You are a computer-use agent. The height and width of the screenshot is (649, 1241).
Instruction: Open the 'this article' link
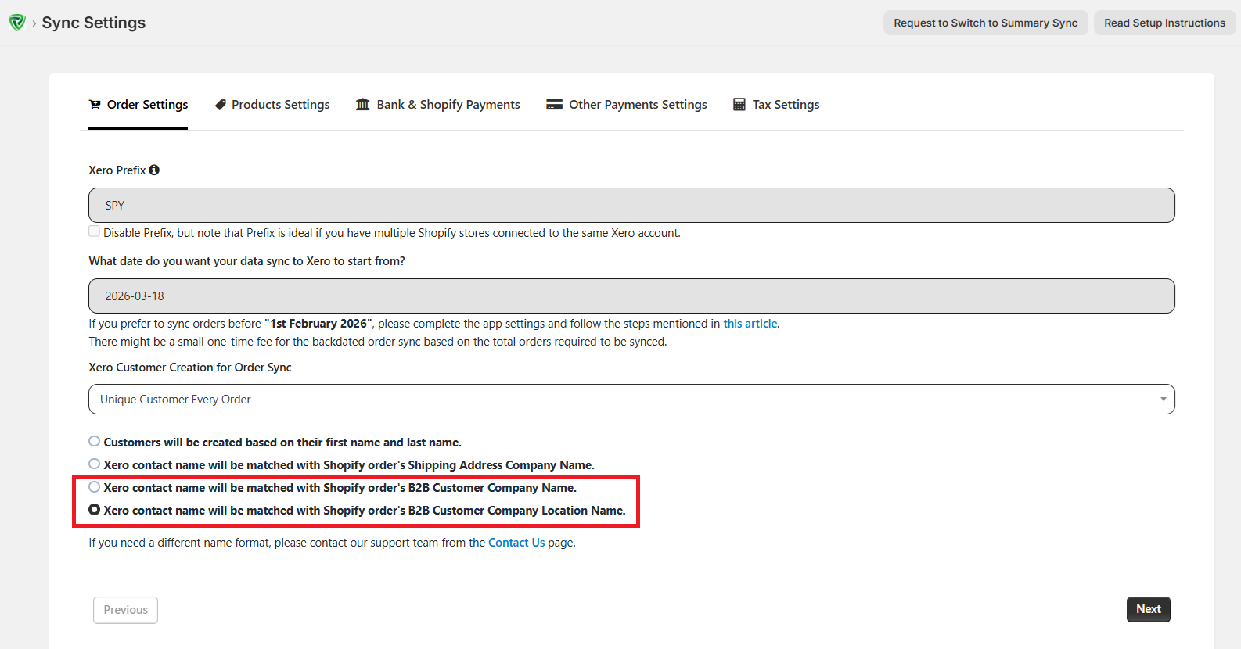point(750,324)
